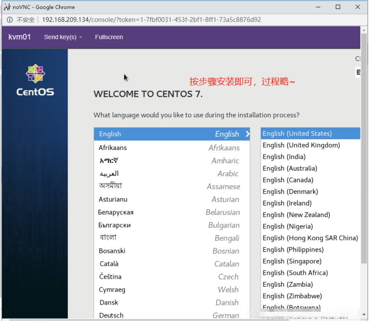Select Afrikaans language row
Image resolution: width=370 pixels, height=323 pixels.
172,148
